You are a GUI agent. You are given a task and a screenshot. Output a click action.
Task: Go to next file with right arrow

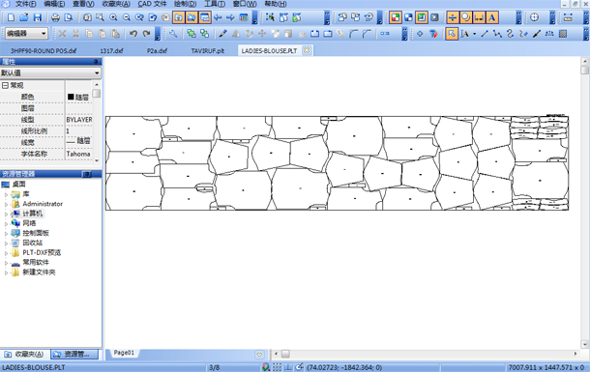230,17
